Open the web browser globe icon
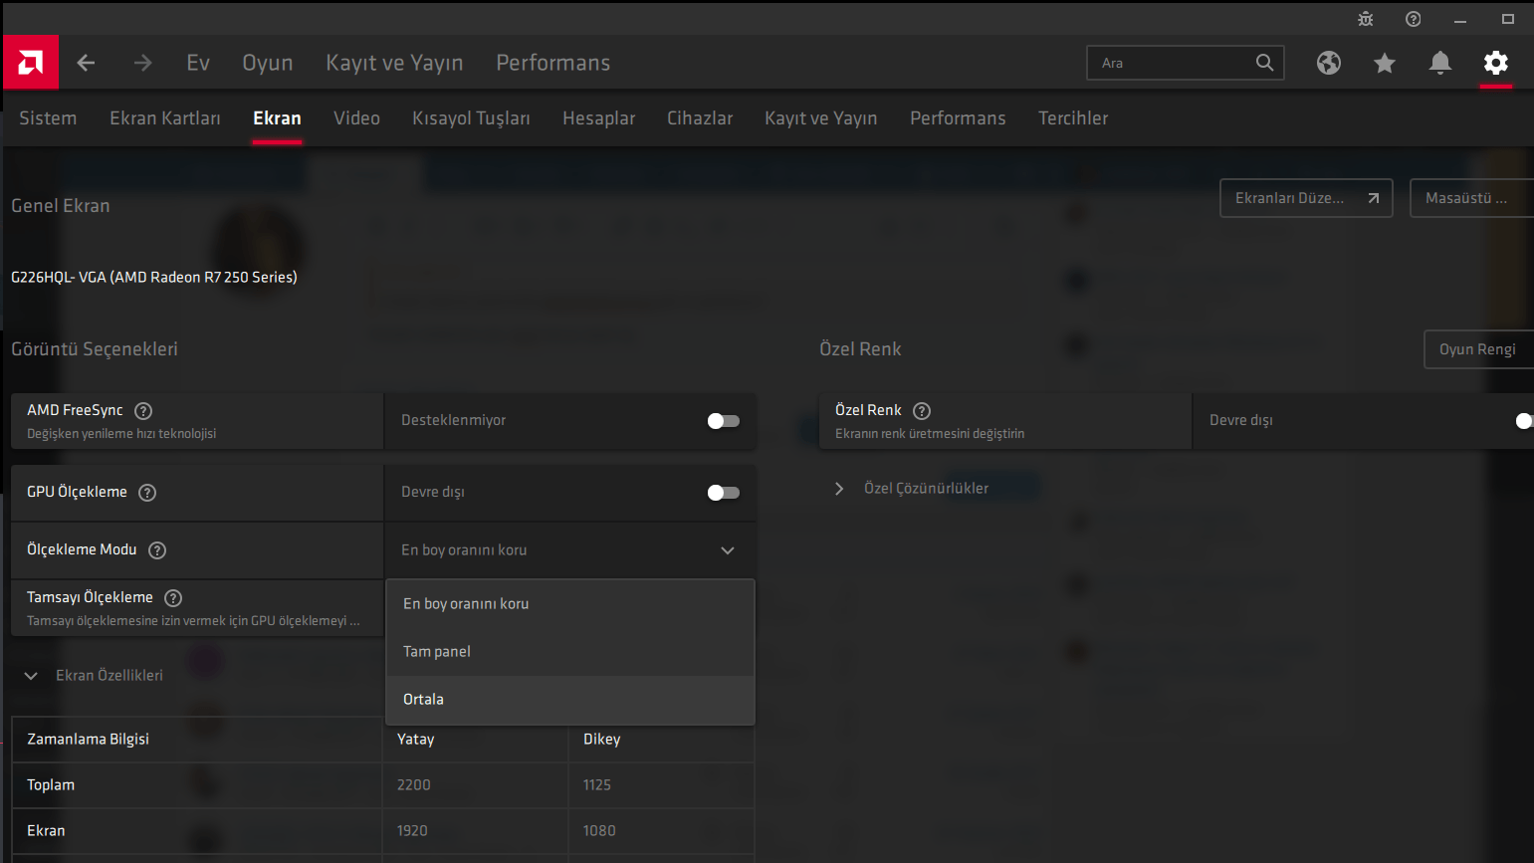This screenshot has width=1534, height=863. point(1329,63)
